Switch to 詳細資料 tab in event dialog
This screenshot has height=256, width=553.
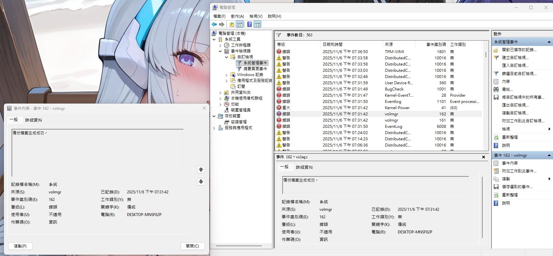[x=34, y=120]
